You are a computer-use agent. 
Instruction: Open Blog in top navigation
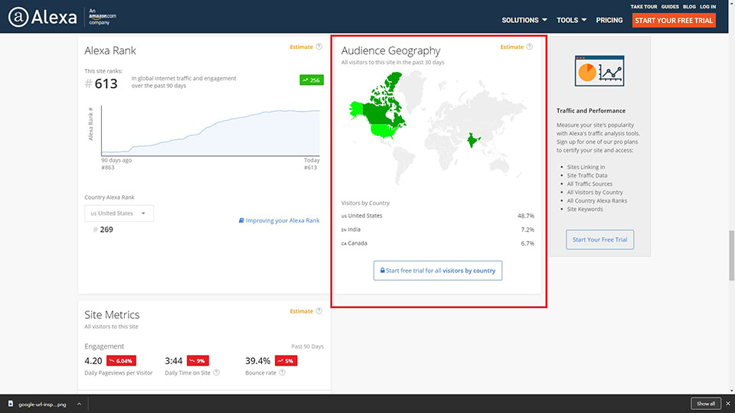click(x=689, y=7)
